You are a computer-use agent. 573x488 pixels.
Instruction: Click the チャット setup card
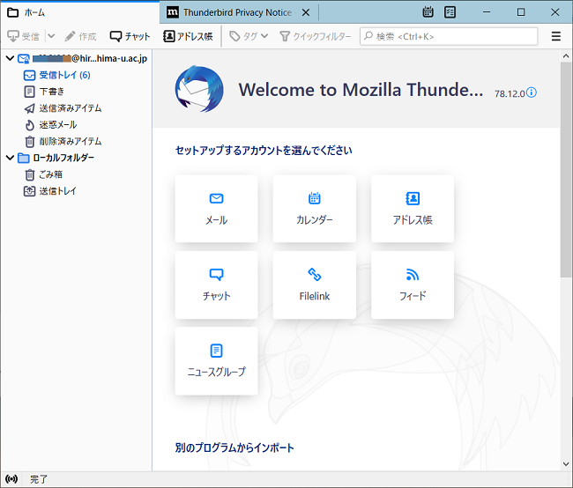tap(216, 285)
